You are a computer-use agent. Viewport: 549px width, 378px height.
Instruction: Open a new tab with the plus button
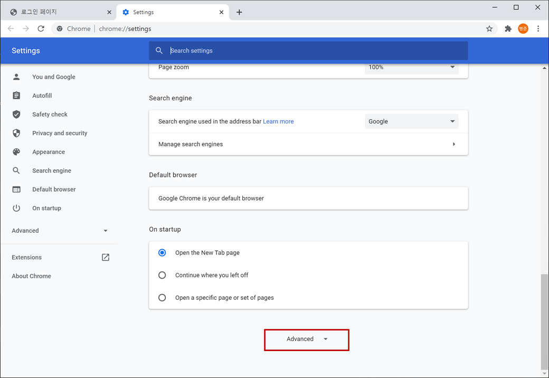tap(239, 12)
